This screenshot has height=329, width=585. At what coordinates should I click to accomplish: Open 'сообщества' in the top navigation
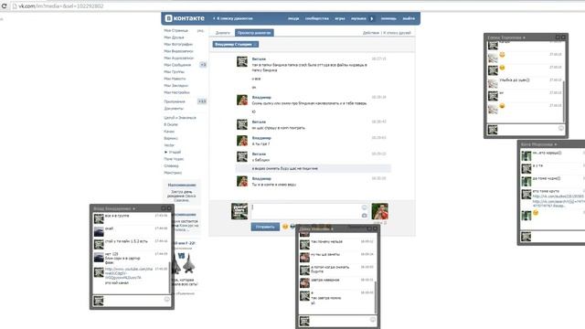(x=317, y=18)
